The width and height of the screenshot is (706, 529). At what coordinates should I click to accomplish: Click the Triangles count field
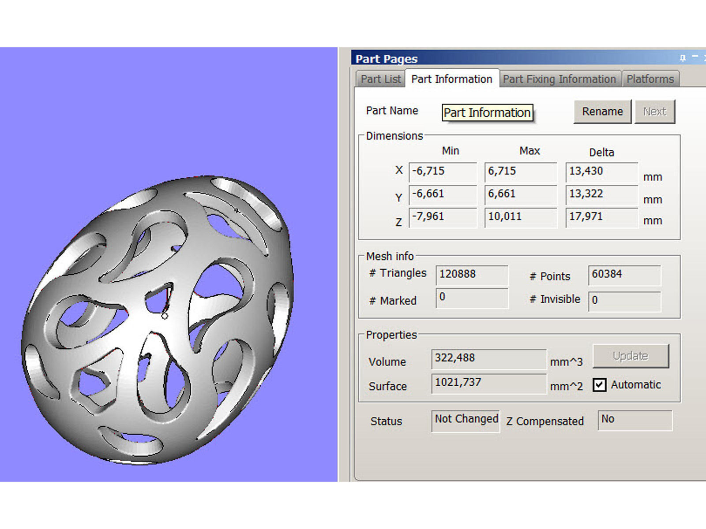[x=471, y=274]
